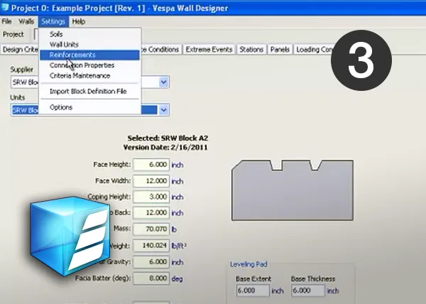Click the Base Extent input field
This screenshot has height=304, width=426.
(x=253, y=291)
